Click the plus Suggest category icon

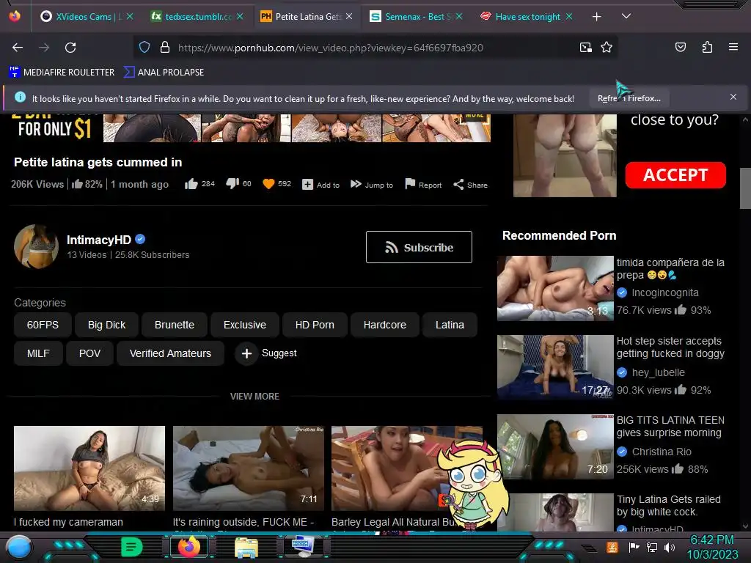point(246,354)
